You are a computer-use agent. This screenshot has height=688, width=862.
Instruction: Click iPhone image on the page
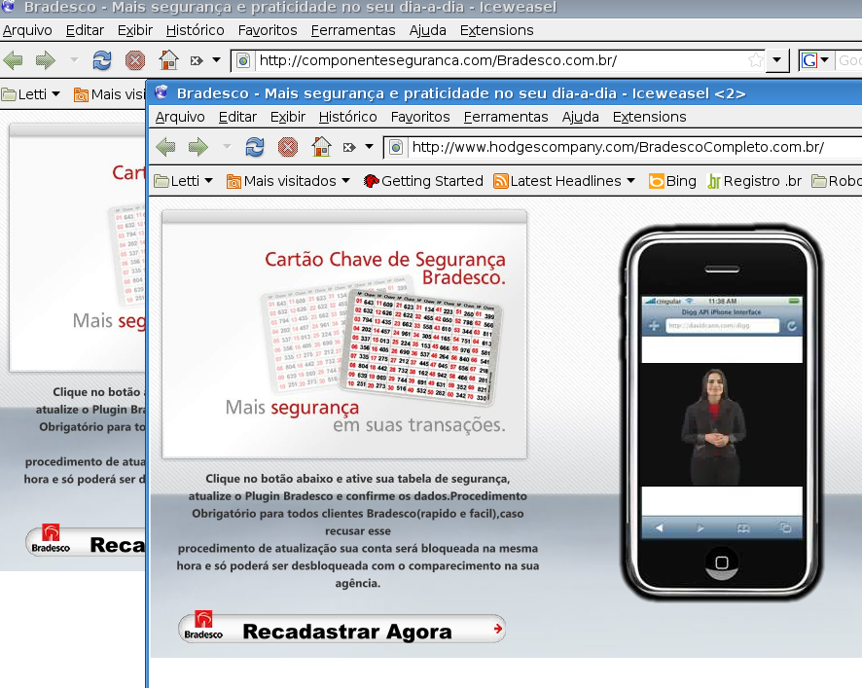721,413
